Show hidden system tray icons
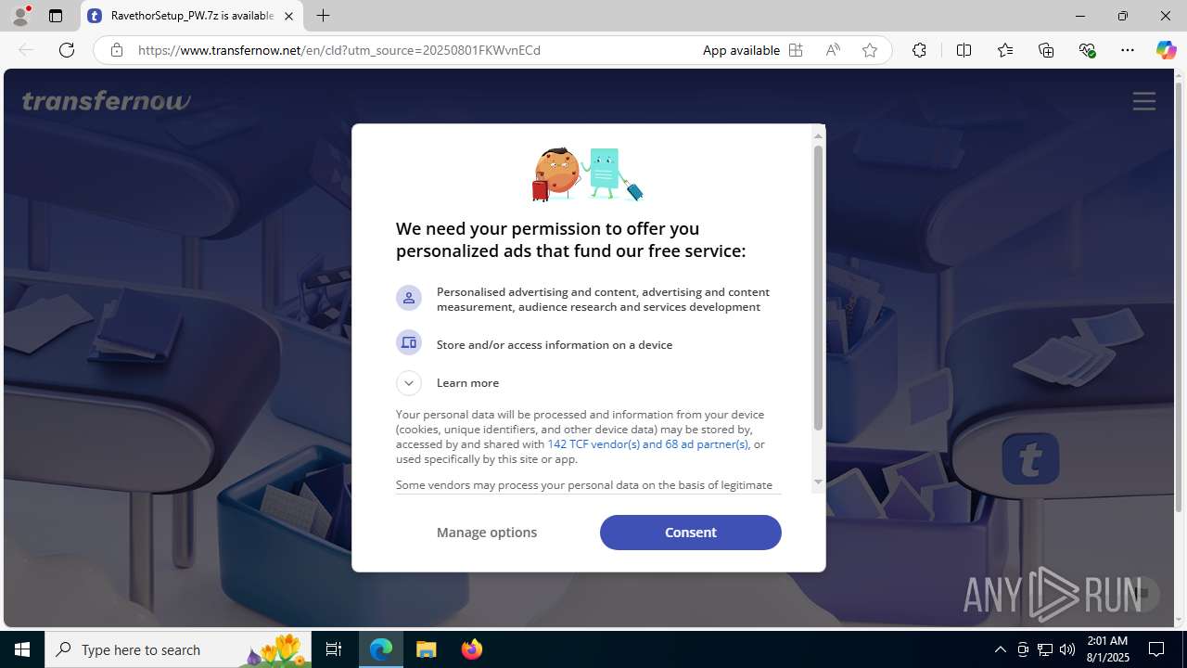Image resolution: width=1187 pixels, height=668 pixels. coord(1000,649)
